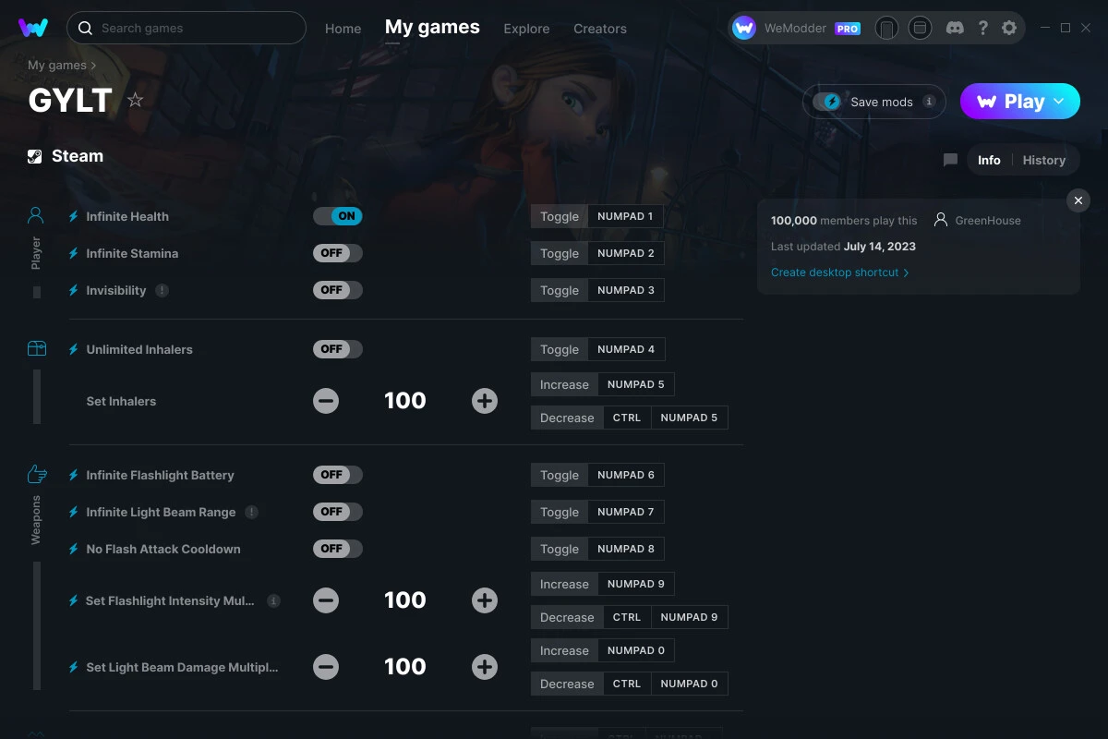The width and height of the screenshot is (1108, 739).
Task: Click the Light Beam Damage value 100
Action: 405,667
